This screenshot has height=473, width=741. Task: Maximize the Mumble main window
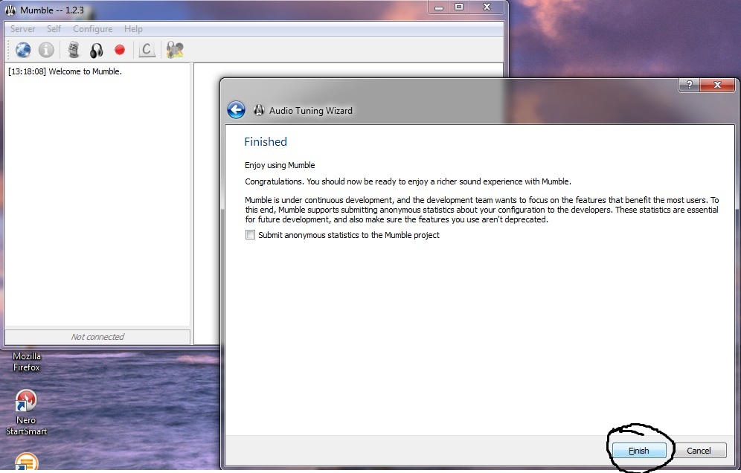(459, 7)
